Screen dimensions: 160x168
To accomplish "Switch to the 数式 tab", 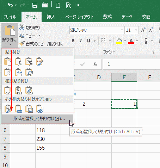I will click(107, 17).
